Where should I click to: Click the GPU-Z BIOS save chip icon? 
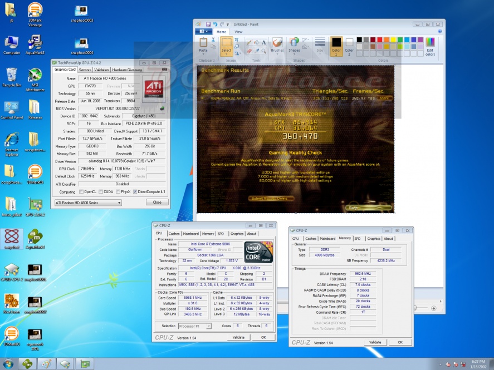(162, 108)
